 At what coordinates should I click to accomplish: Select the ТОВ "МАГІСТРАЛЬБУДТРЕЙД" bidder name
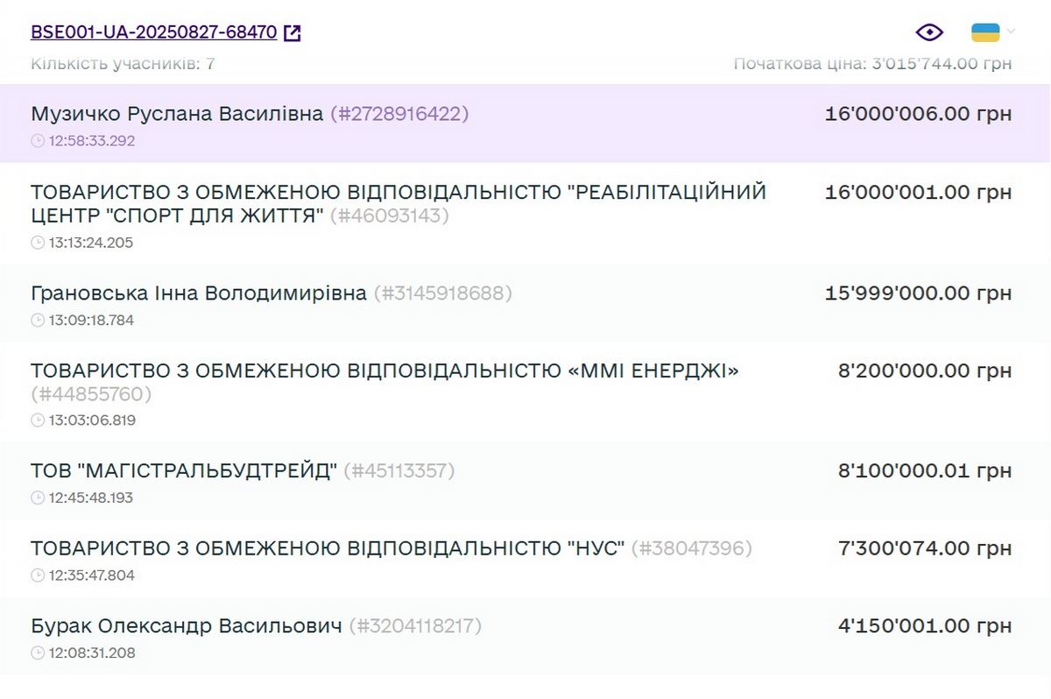184,471
